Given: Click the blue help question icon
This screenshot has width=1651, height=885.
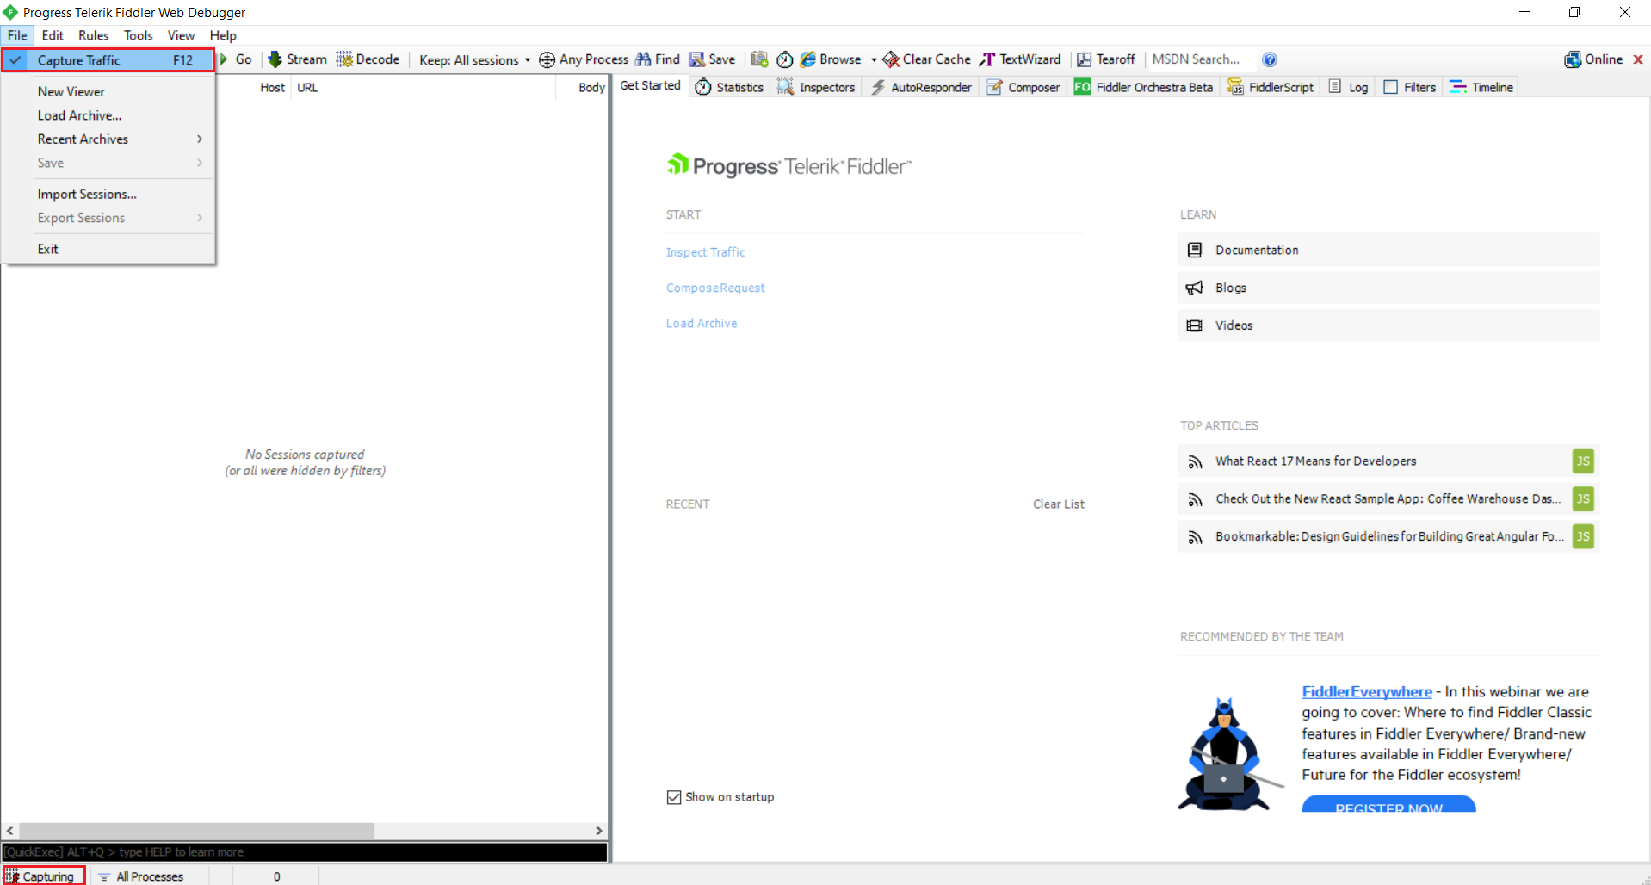Looking at the screenshot, I should [1270, 59].
